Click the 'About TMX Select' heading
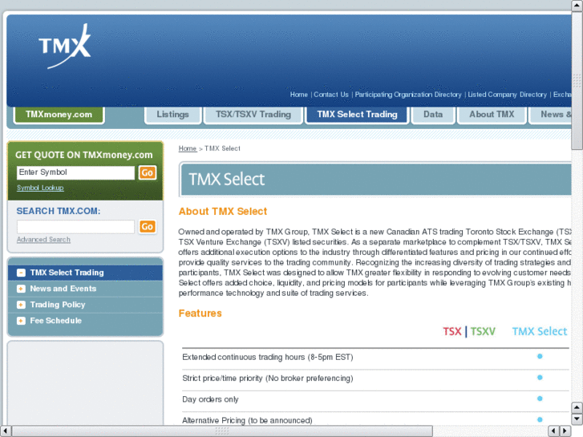Viewport: 583px width, 437px height. (223, 211)
